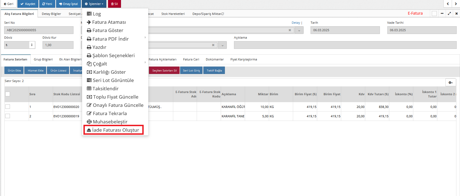This screenshot has height=196, width=460.
Task: Toggle the İşlemler dropdown menu
Action: click(94, 4)
